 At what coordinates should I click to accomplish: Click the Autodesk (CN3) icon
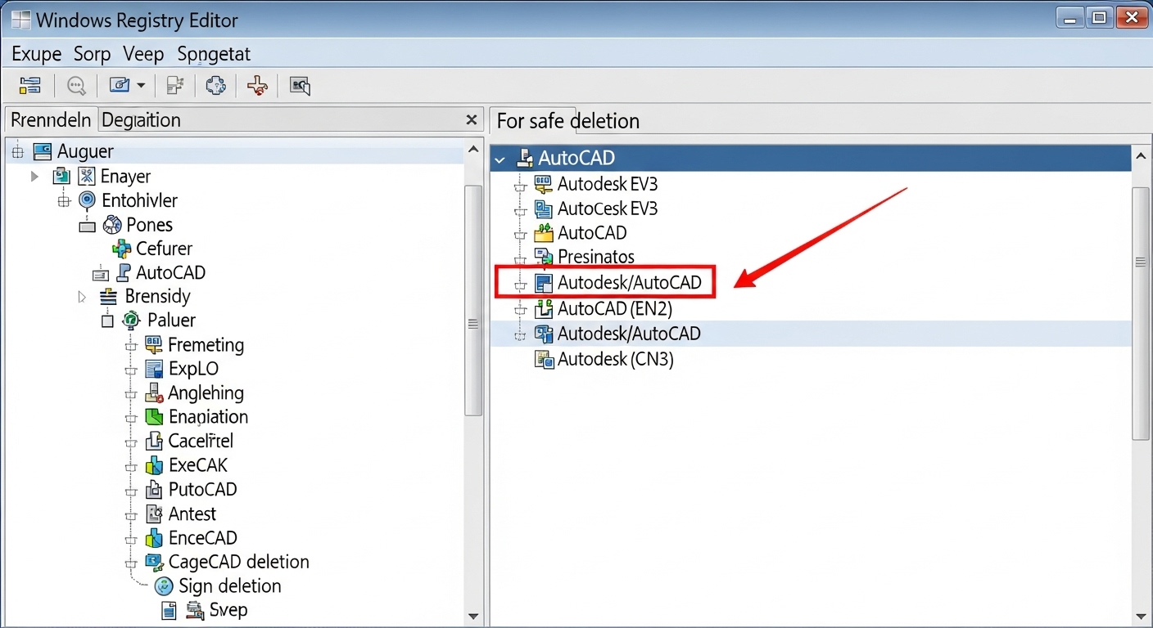coord(543,359)
